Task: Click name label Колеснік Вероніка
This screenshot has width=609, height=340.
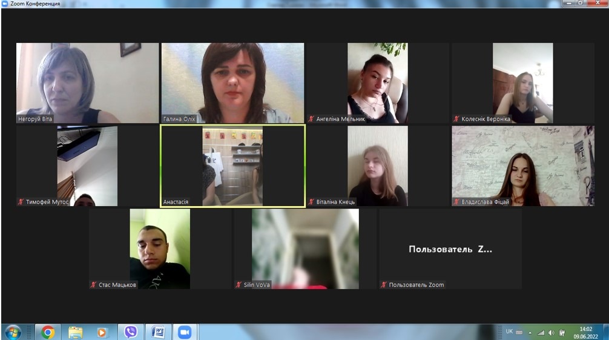Action: point(486,119)
